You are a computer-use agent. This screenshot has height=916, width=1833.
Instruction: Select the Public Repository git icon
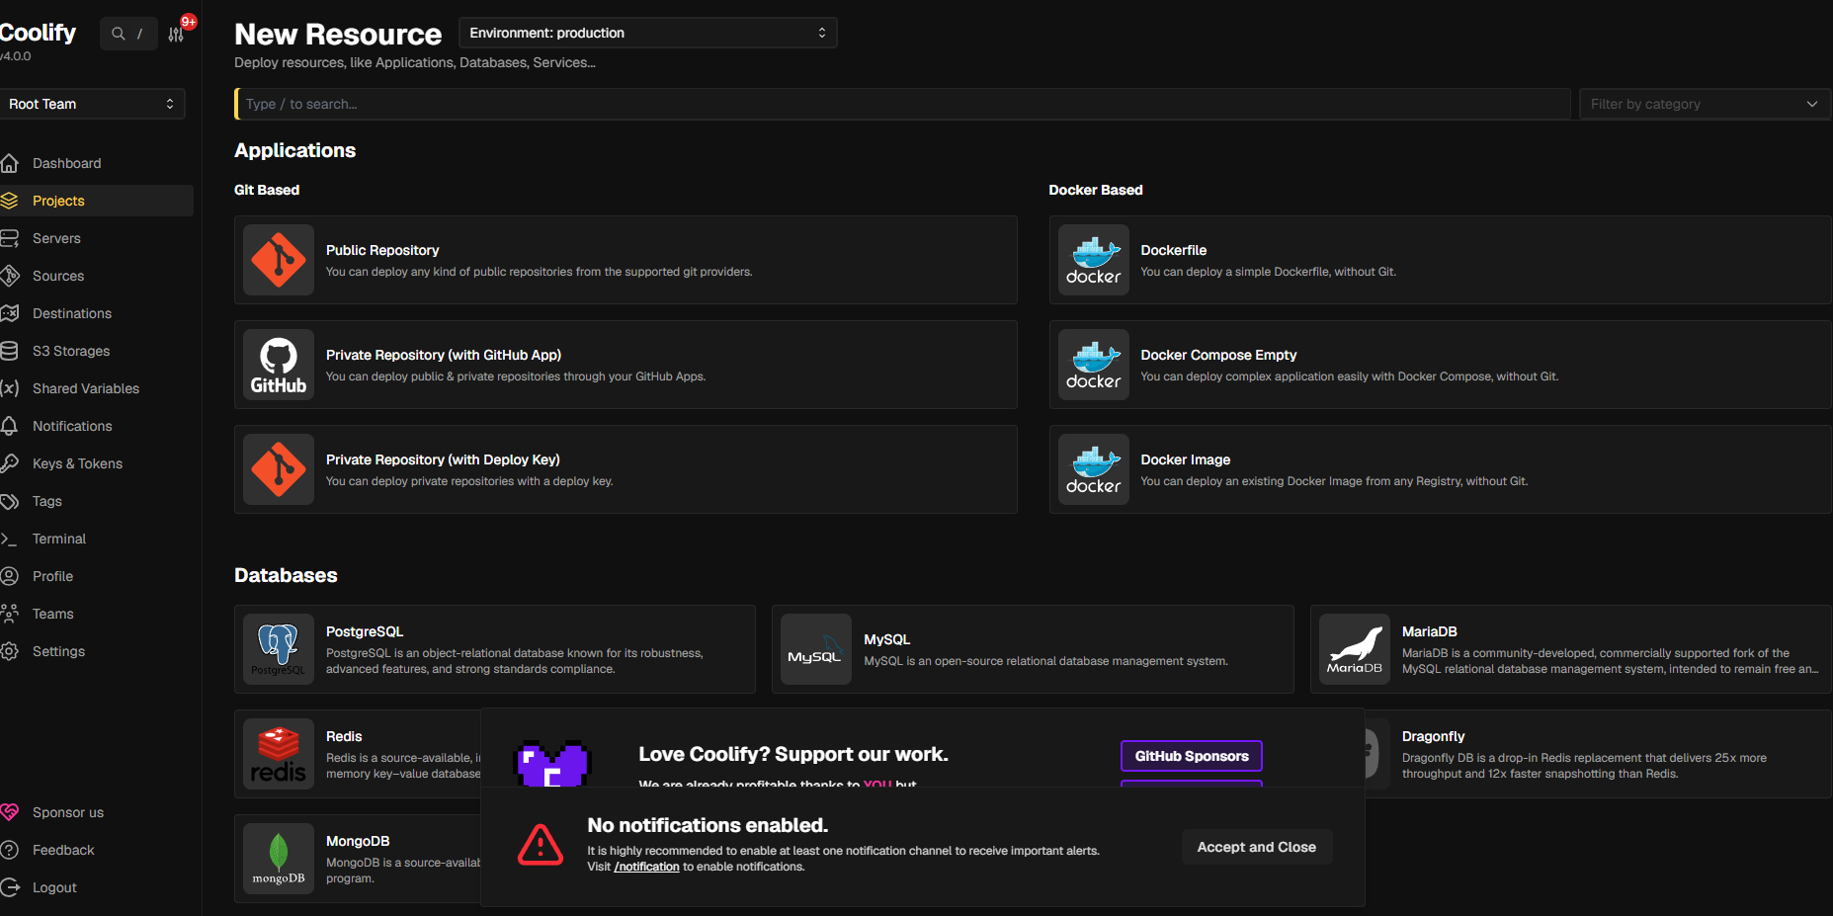[279, 260]
